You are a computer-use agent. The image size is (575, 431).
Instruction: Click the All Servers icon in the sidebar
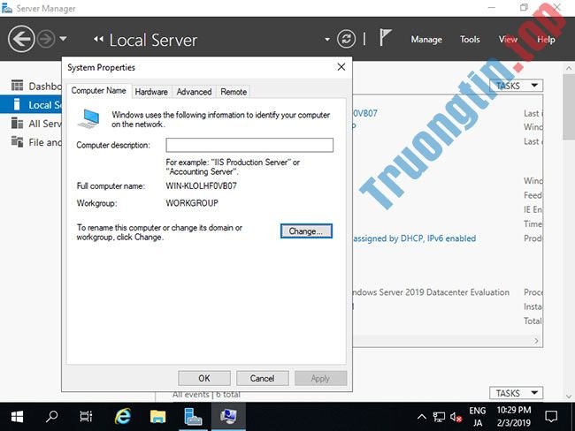click(x=17, y=123)
